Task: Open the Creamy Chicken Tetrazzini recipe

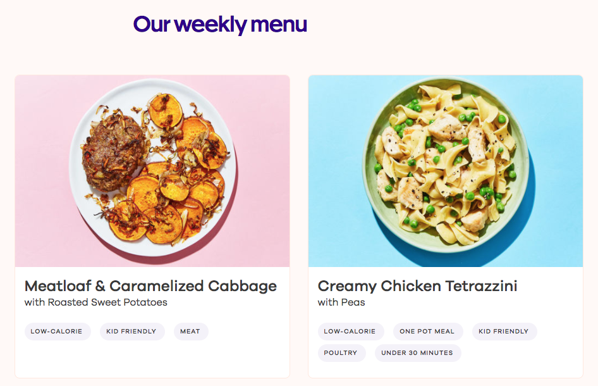Action: [417, 285]
